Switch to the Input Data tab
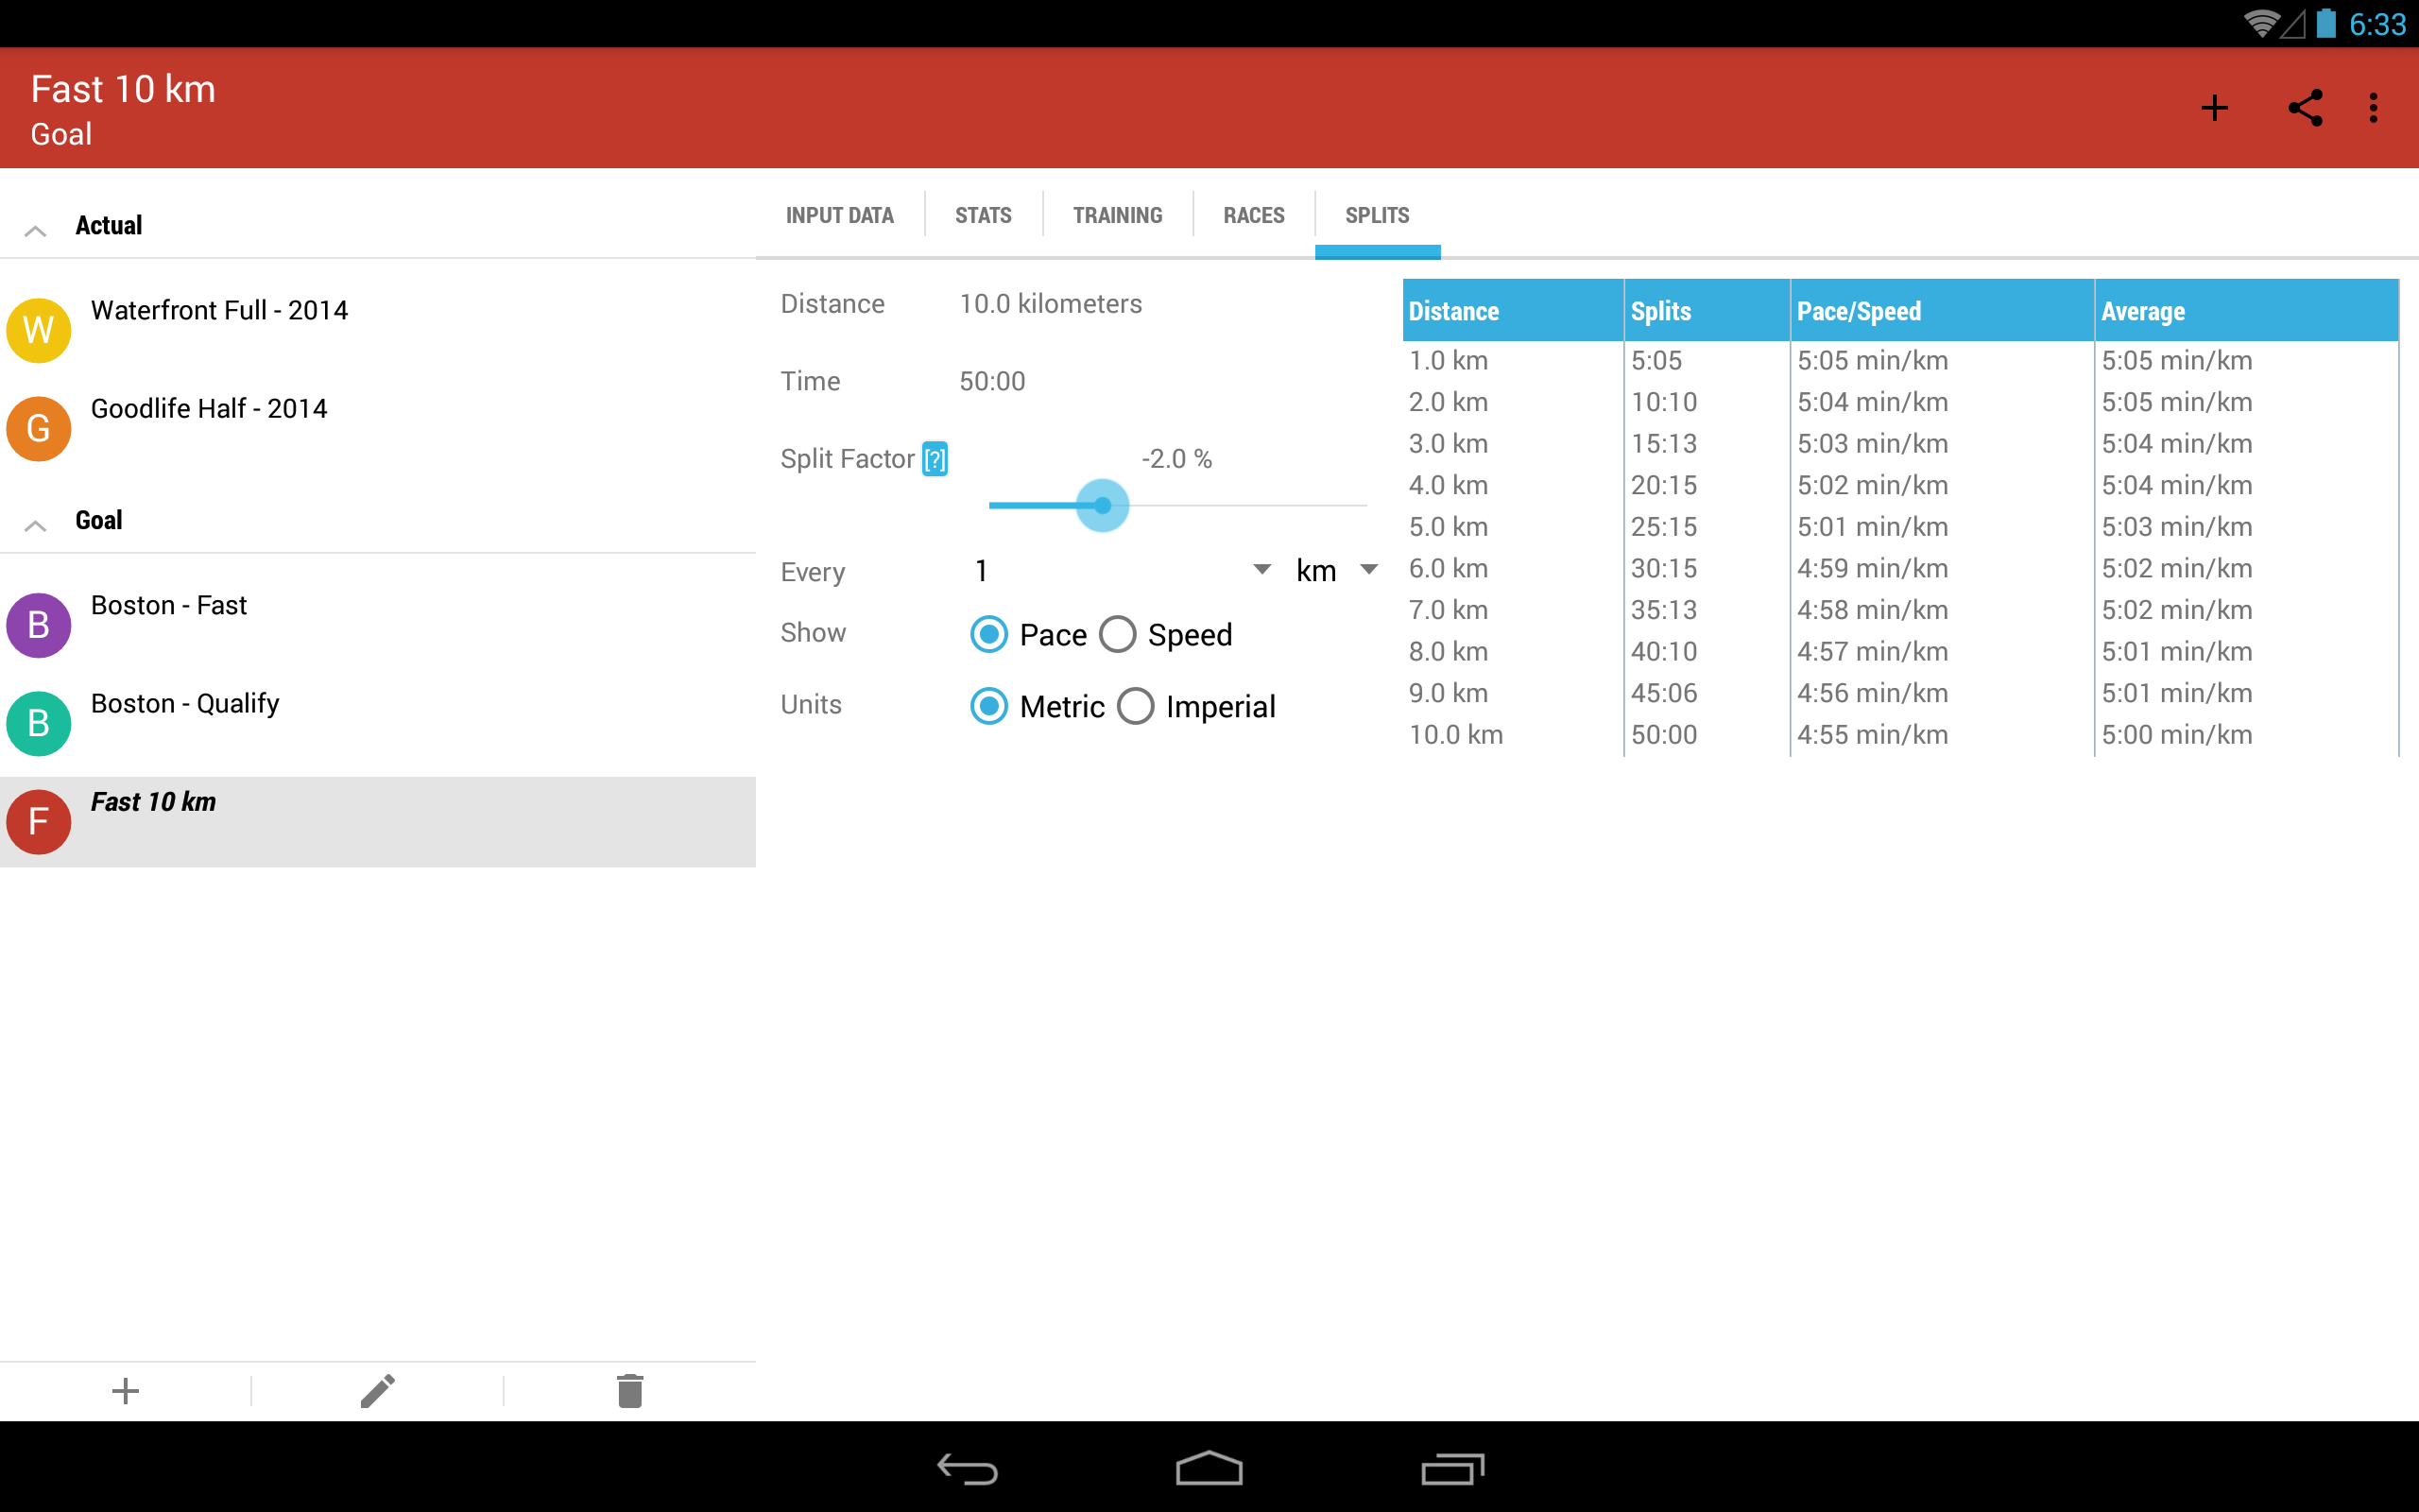The height and width of the screenshot is (1512, 2419). [840, 215]
